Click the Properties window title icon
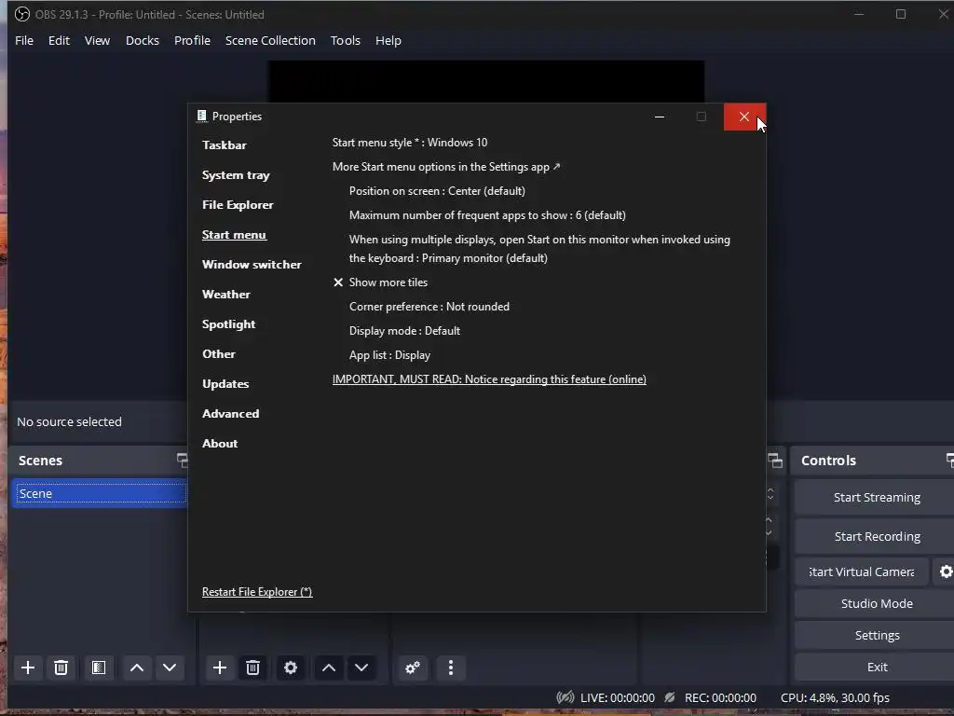 (202, 116)
